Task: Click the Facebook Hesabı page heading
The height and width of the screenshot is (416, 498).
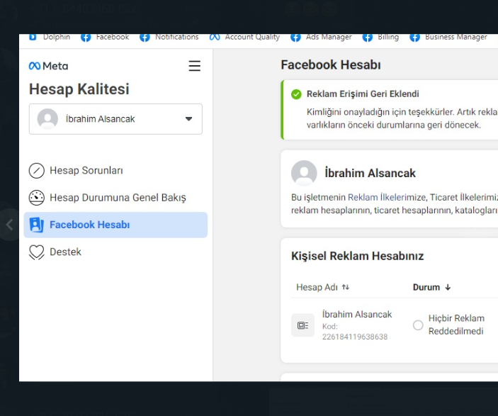Action: (331, 64)
